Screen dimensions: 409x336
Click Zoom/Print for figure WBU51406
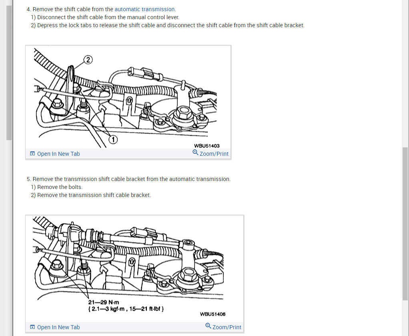click(223, 327)
